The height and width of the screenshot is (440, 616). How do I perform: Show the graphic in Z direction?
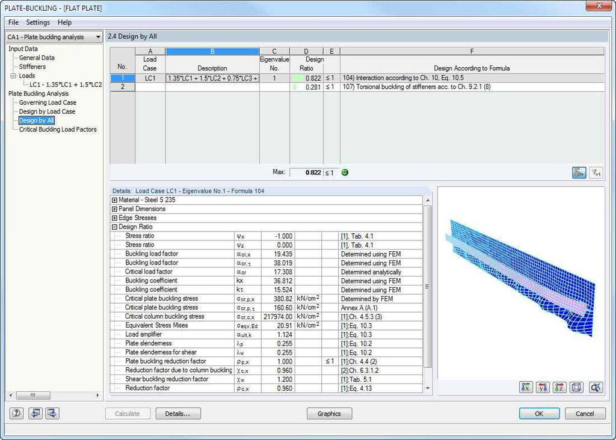point(559,387)
